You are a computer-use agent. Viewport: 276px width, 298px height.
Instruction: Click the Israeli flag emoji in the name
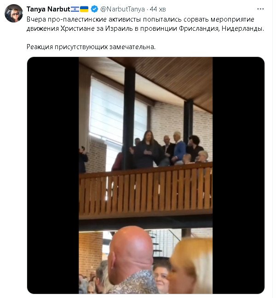tap(75, 9)
